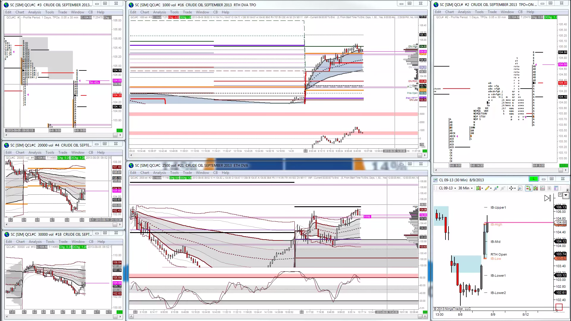Open Trade menu in chart #21 window
The width and height of the screenshot is (571, 321).
pos(187,173)
